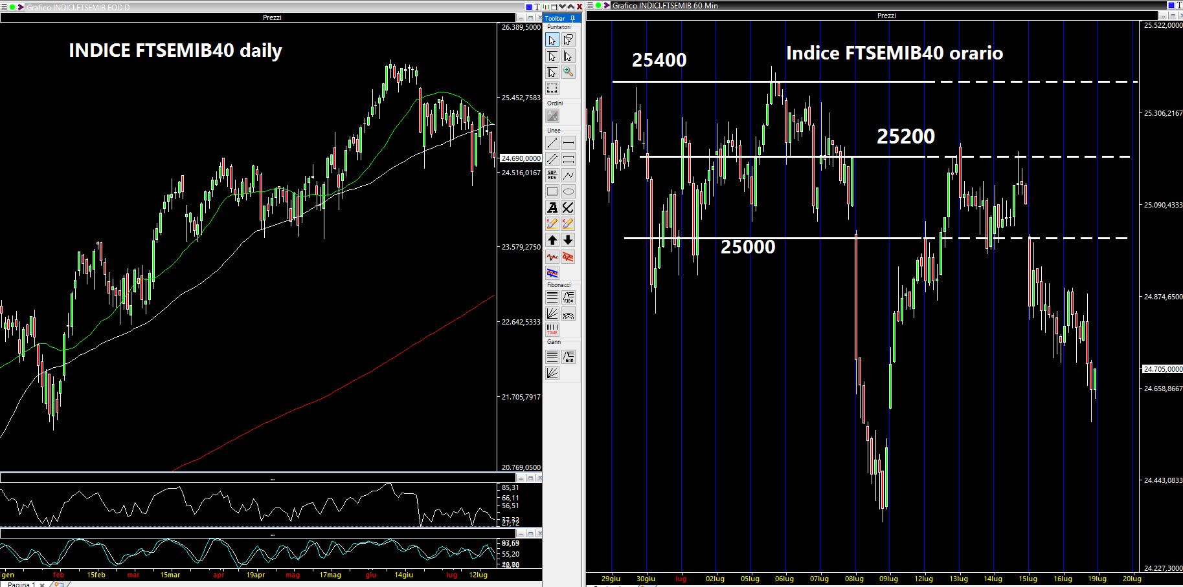Pick the parallel trend channel tool

(x=552, y=159)
